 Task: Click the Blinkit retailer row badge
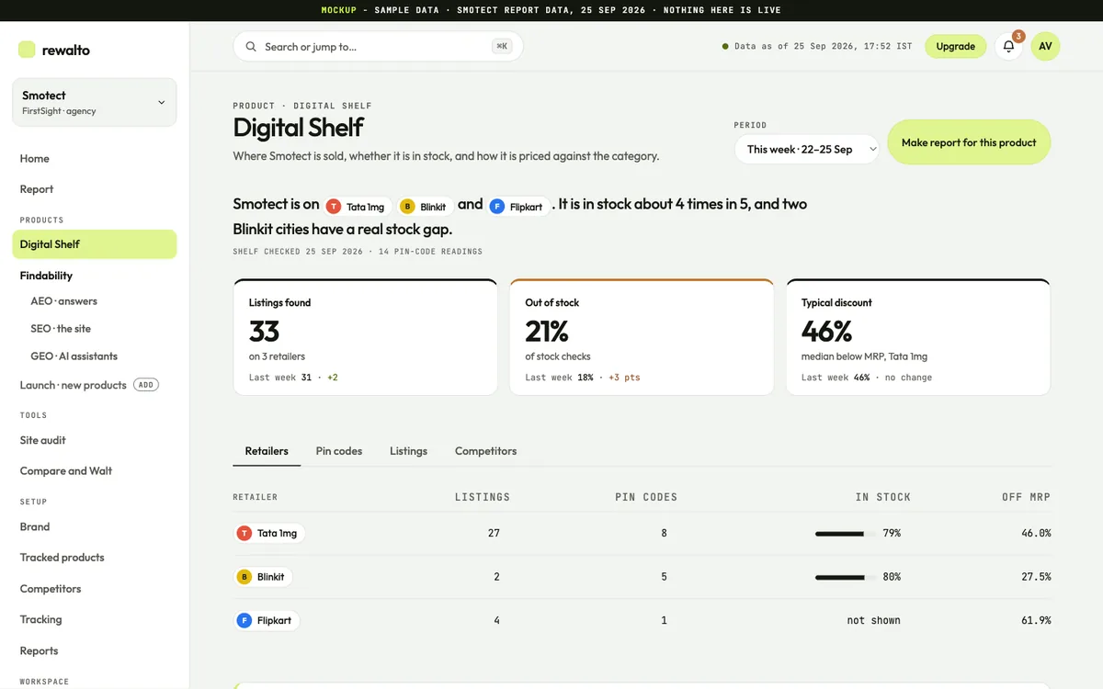click(263, 577)
